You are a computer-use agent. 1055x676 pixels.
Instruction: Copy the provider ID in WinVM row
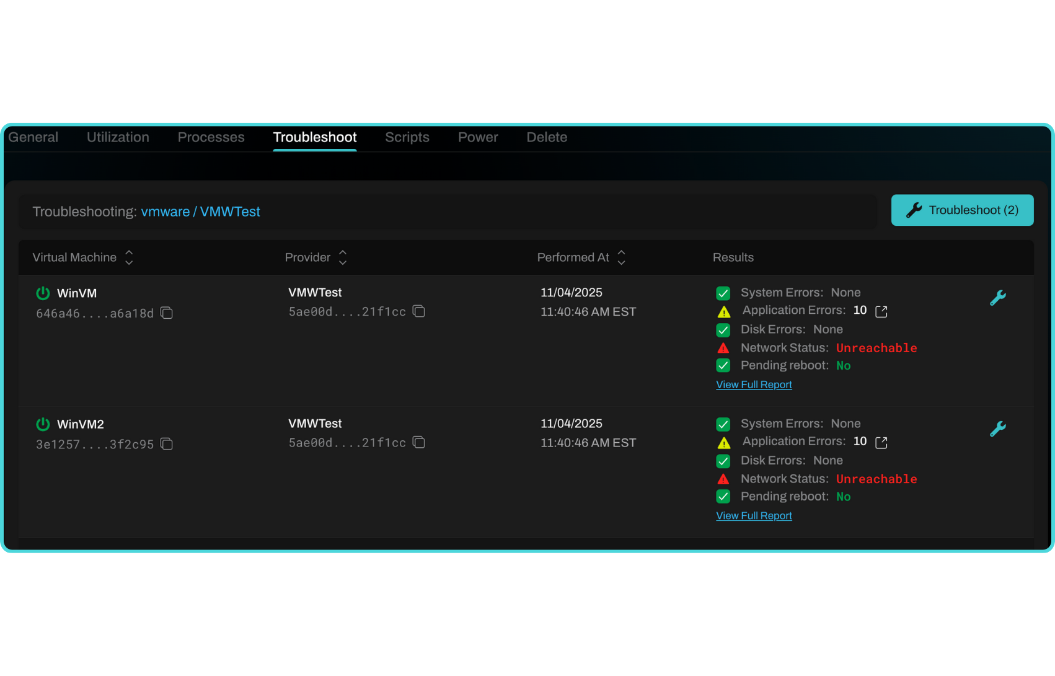click(x=419, y=311)
